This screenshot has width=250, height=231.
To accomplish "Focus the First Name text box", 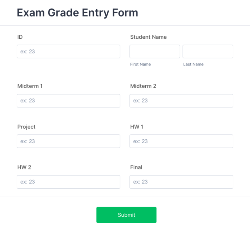I will (x=155, y=52).
